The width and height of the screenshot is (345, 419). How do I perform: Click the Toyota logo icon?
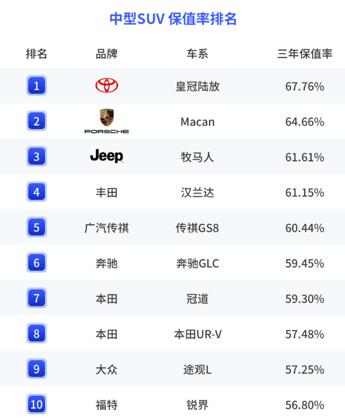[x=107, y=85]
